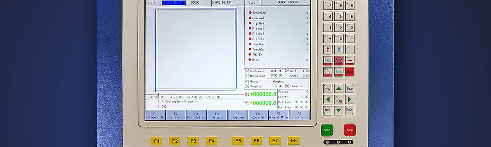Click the blue upward arrow key
This screenshot has height=147, width=491.
pyautogui.click(x=338, y=49)
